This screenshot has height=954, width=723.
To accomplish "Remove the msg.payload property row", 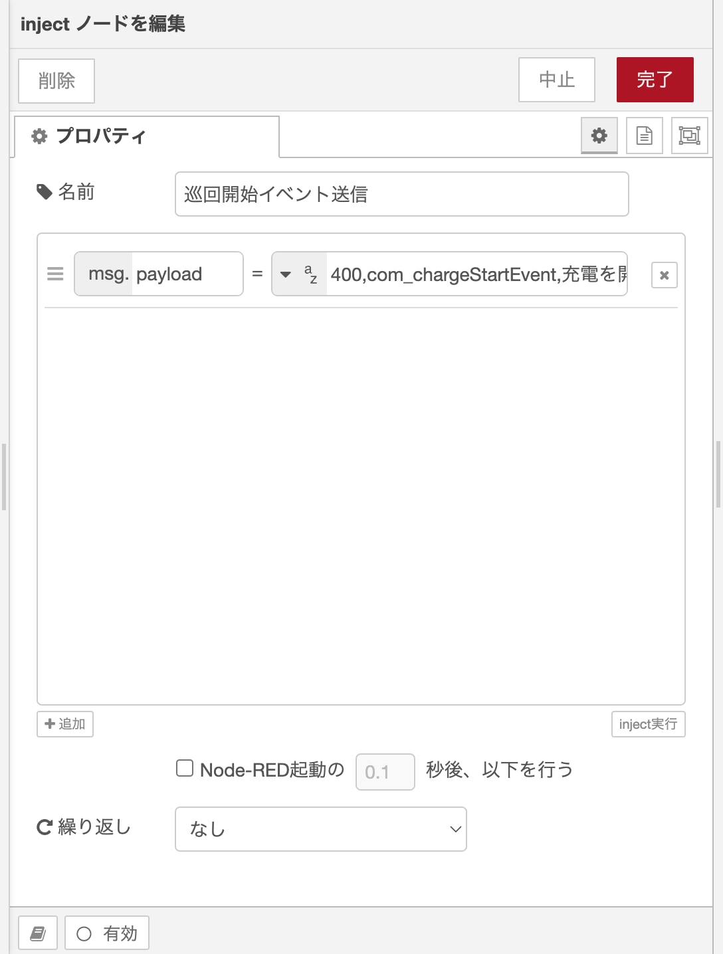I will pyautogui.click(x=664, y=275).
